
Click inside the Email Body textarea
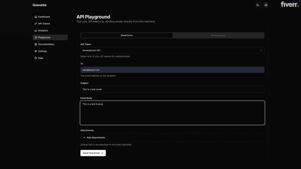pos(172,113)
